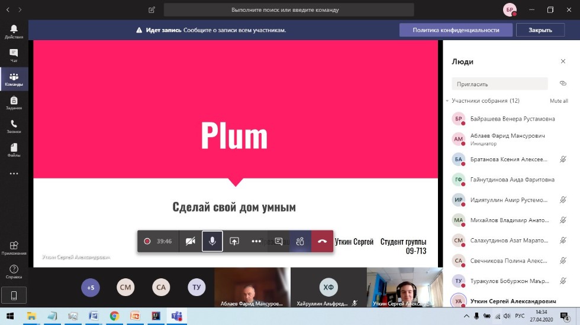Screen dimensions: 580x325
Task: Open Files (Файлы) in the left sidebar
Action: click(14, 149)
